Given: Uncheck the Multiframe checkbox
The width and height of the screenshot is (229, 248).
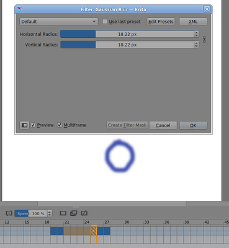Looking at the screenshot, I should click(60, 125).
